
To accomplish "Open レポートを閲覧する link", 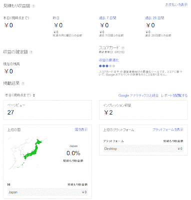I will point(174,95).
